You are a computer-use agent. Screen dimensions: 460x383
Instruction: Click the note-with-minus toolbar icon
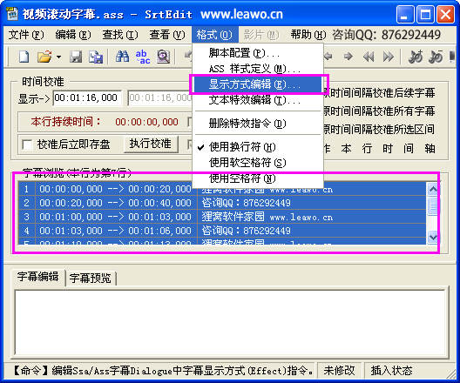[x=436, y=57]
